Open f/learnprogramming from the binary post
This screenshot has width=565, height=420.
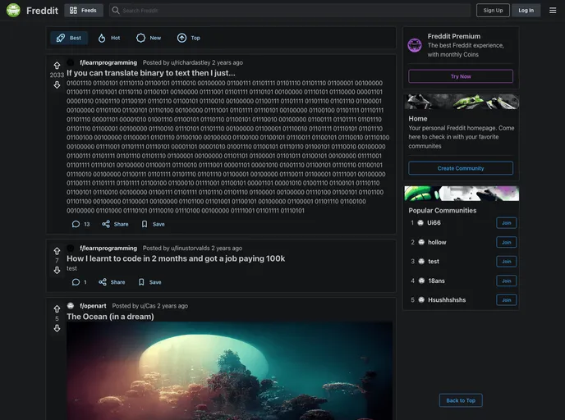click(x=108, y=62)
